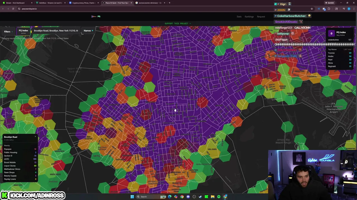357x200 pixels.
Task: Open Copilot from the taskbar
Action: click(176, 197)
